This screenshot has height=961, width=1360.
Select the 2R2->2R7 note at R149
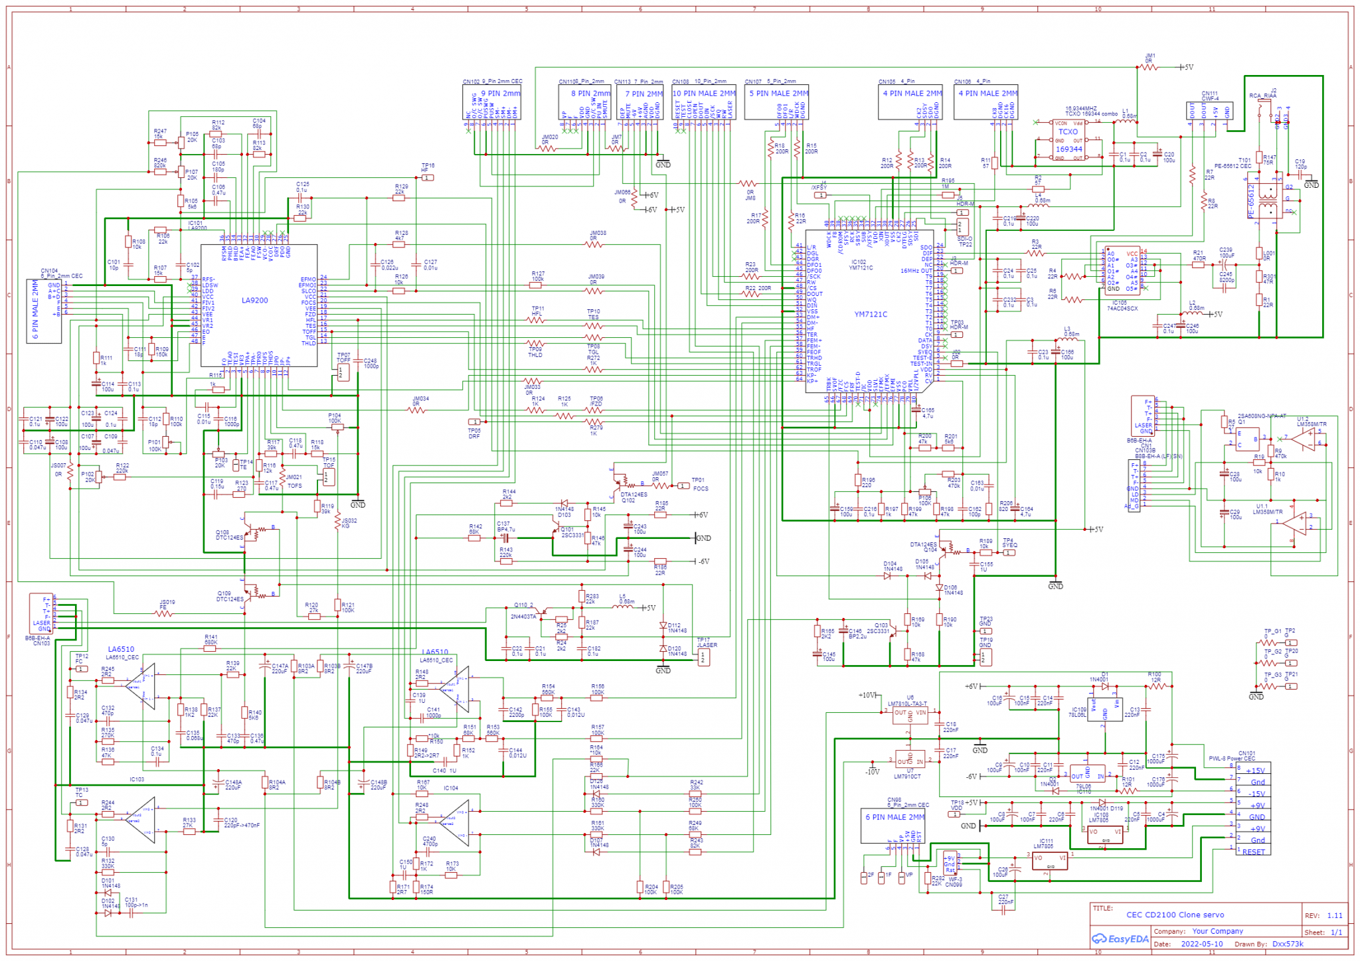click(x=426, y=756)
